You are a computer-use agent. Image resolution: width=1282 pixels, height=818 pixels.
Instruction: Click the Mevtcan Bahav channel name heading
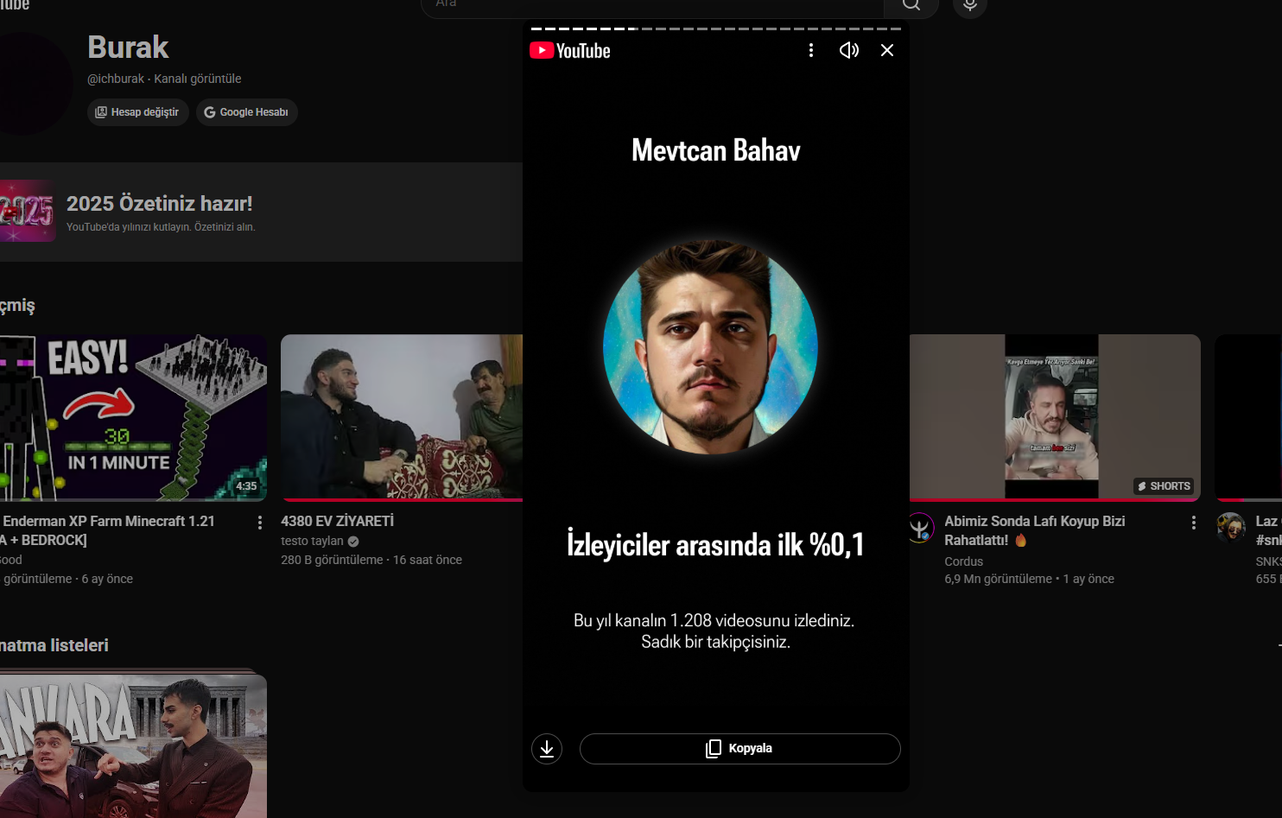tap(716, 150)
